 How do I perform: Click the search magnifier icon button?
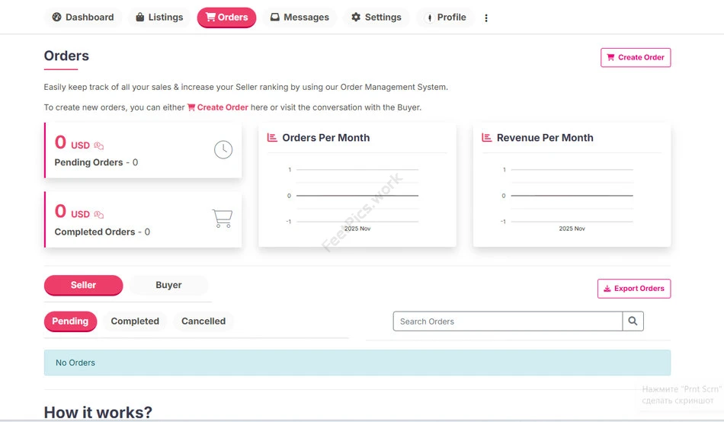tap(633, 321)
